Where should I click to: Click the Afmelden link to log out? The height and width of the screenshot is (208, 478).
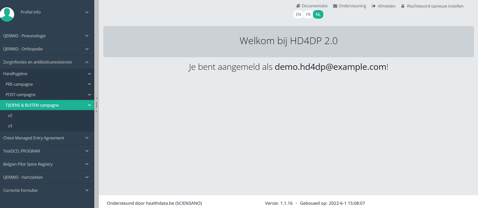pos(386,6)
